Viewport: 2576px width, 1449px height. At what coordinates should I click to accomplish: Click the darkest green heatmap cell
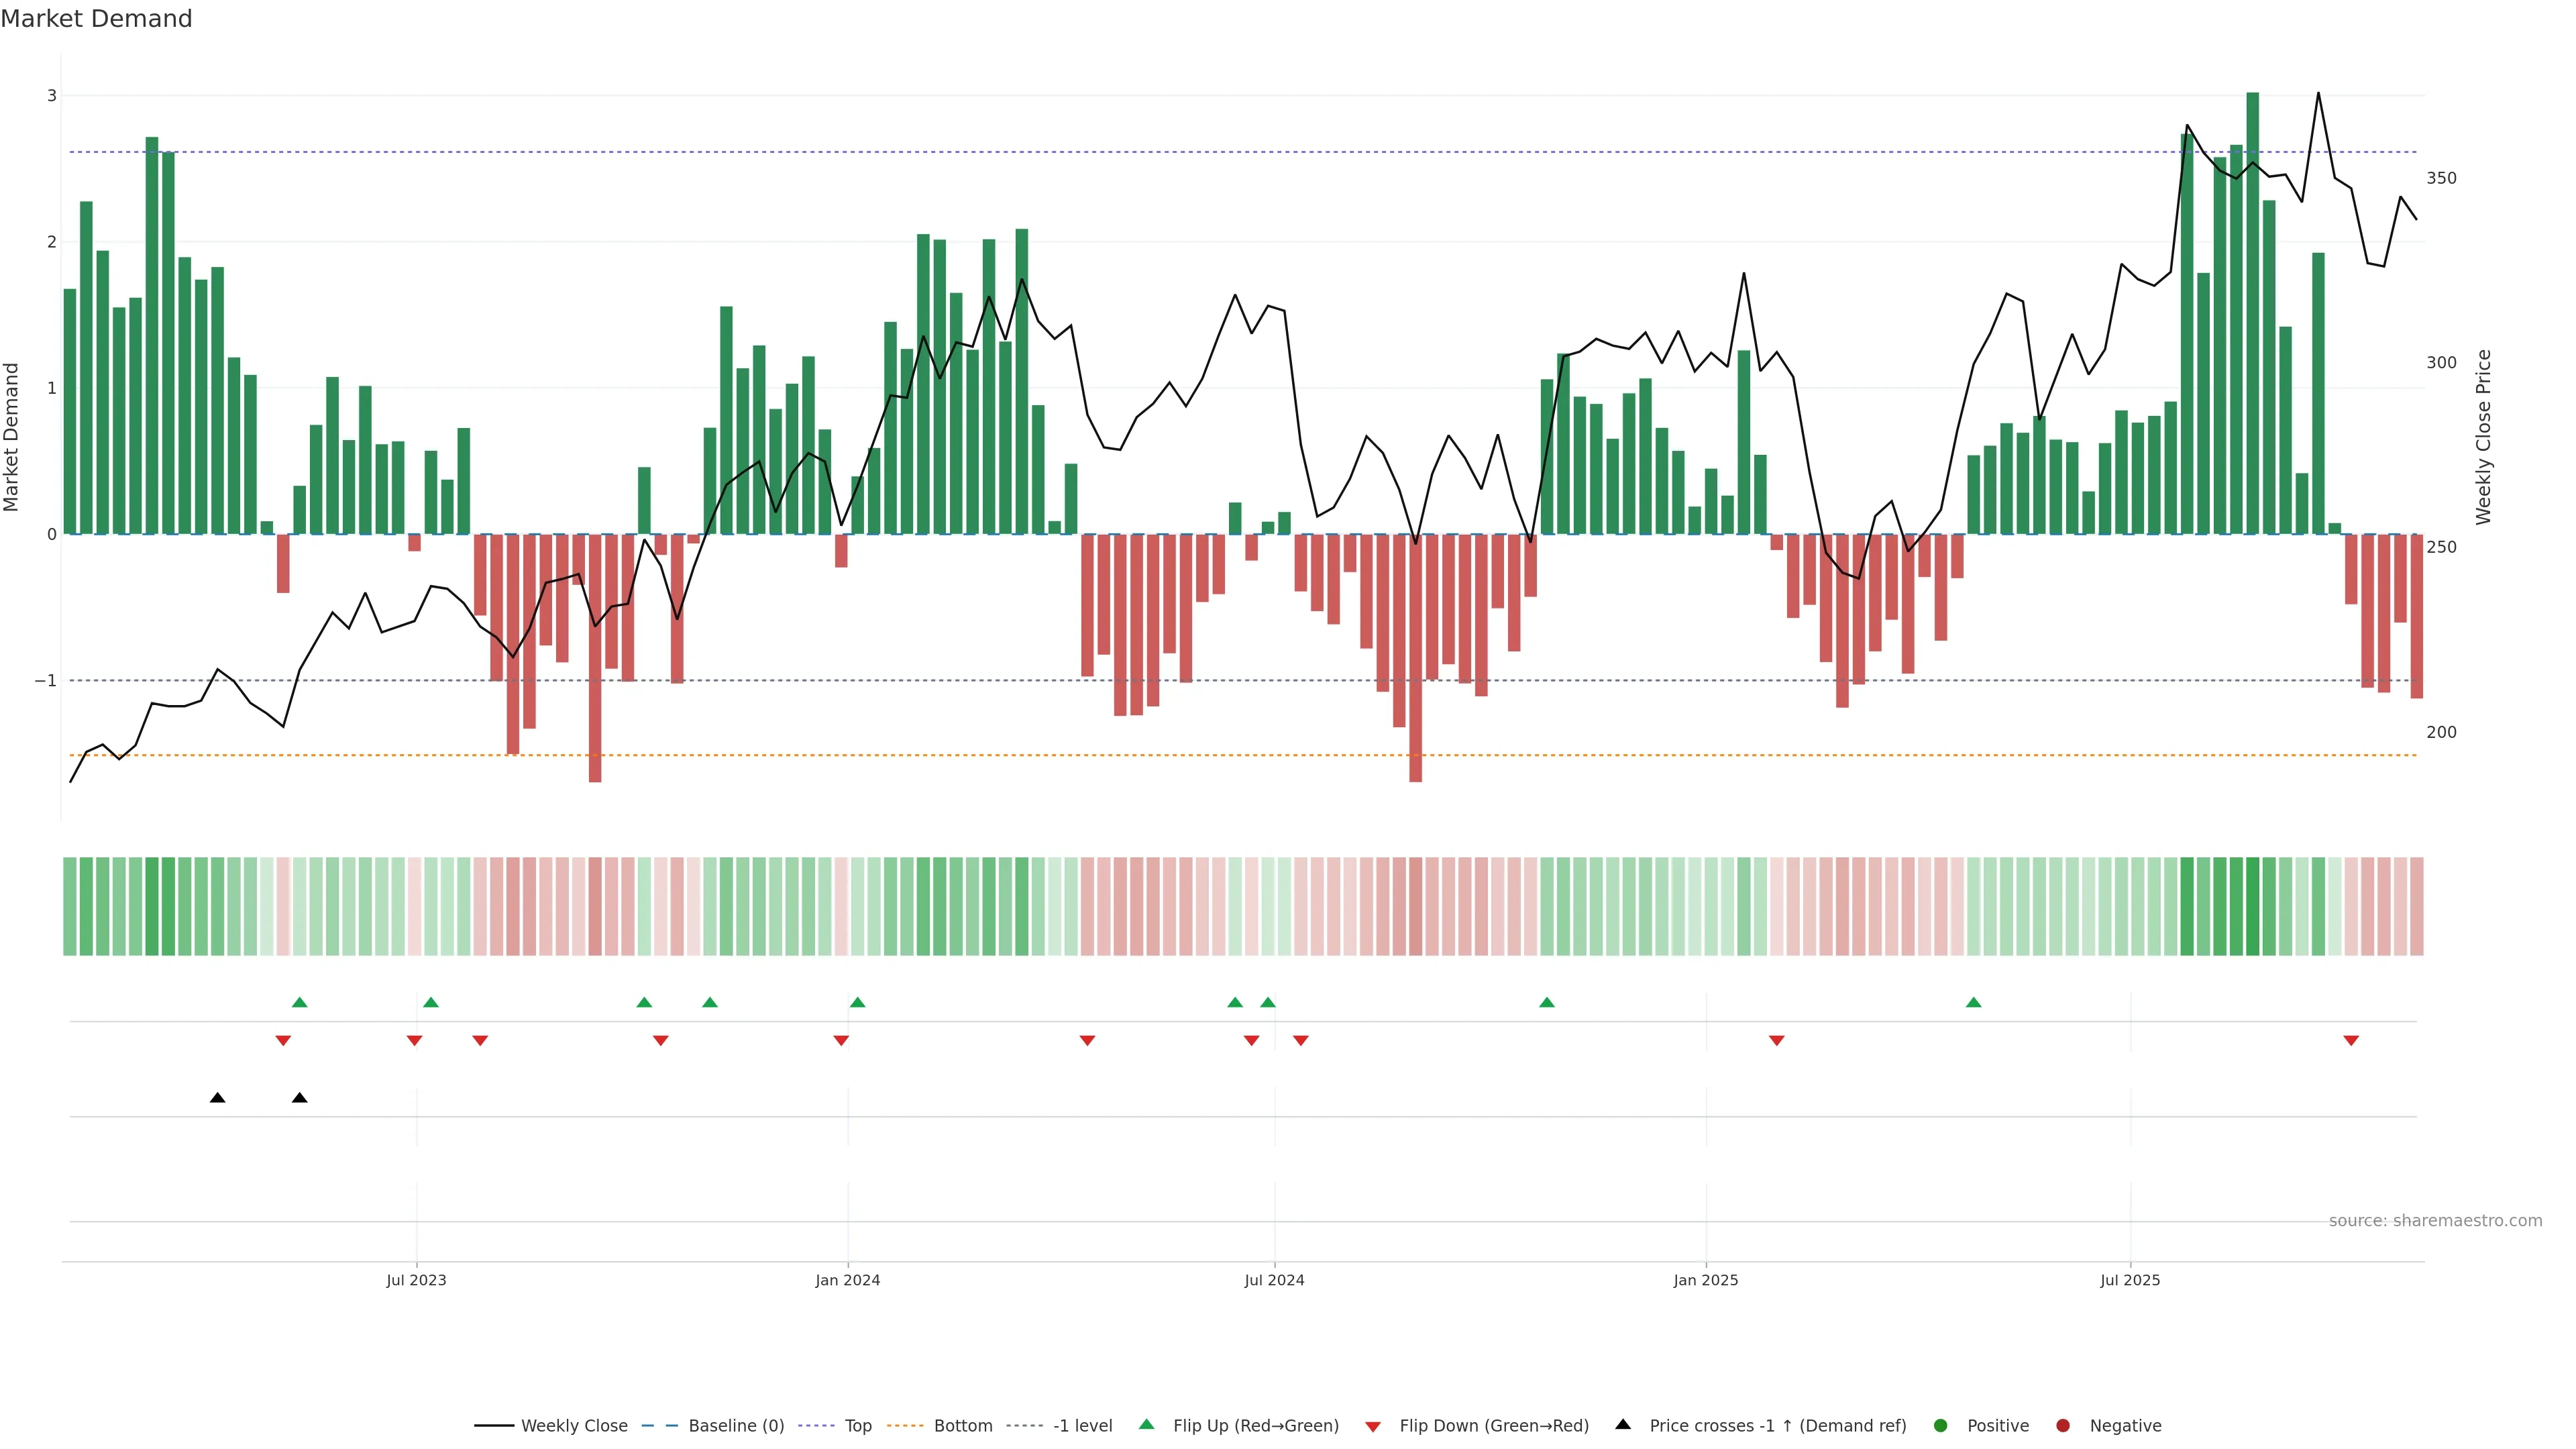pos(2252,906)
